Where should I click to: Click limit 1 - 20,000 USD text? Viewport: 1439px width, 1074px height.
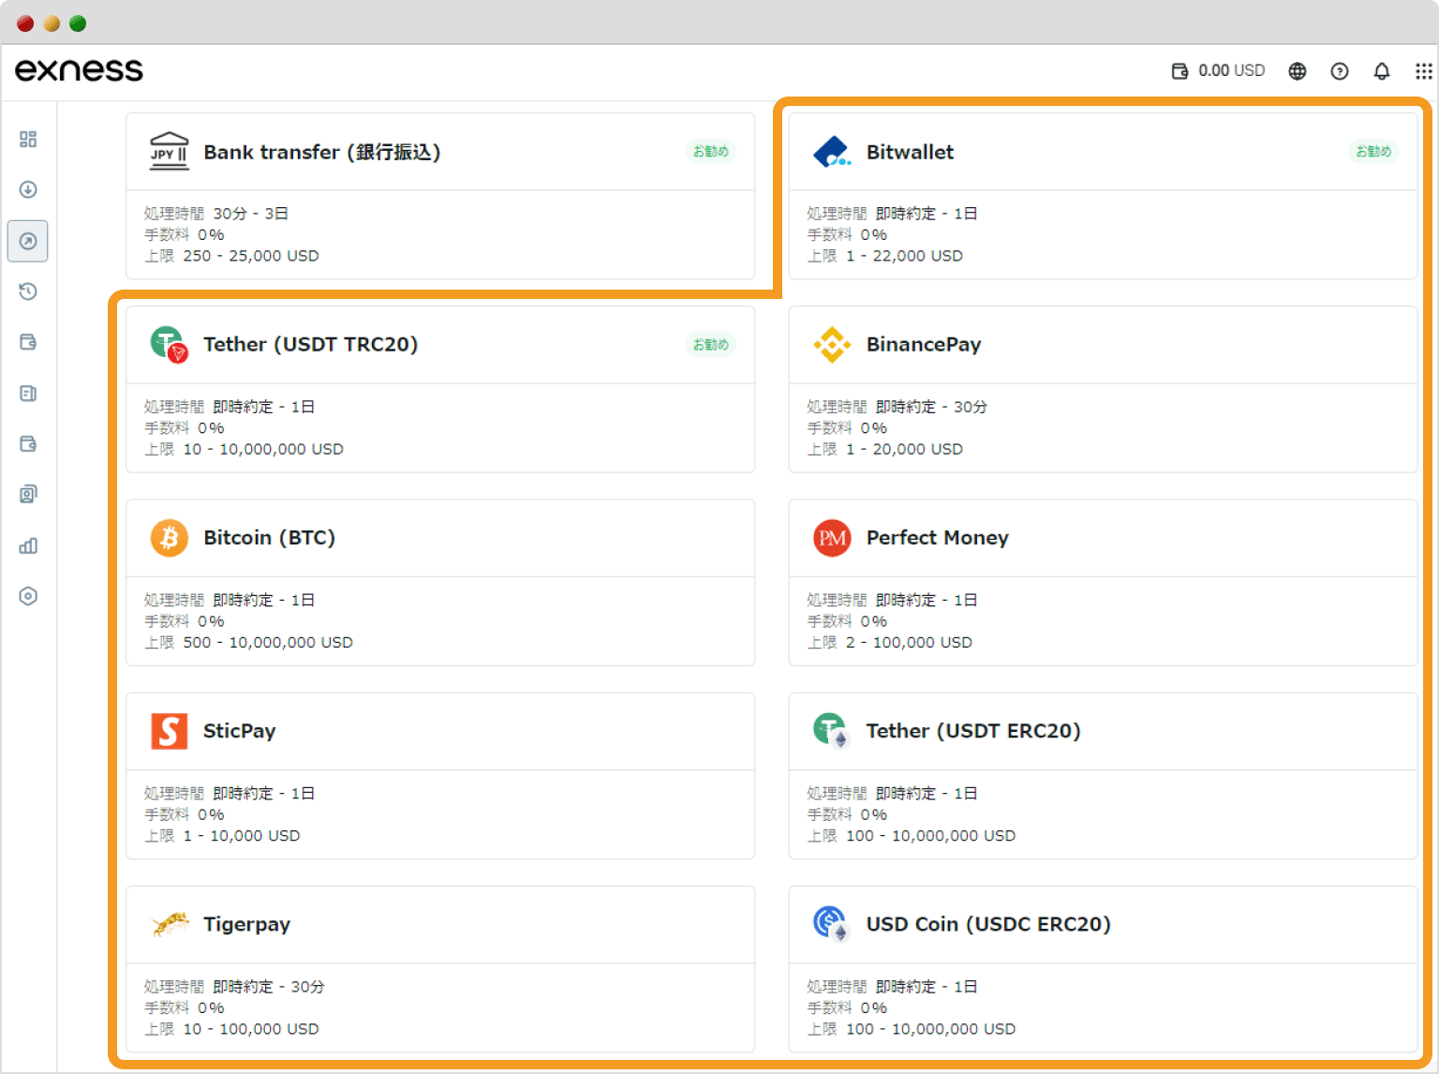click(x=904, y=449)
